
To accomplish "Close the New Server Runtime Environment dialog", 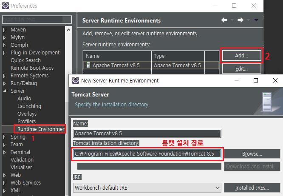I will tap(275, 80).
